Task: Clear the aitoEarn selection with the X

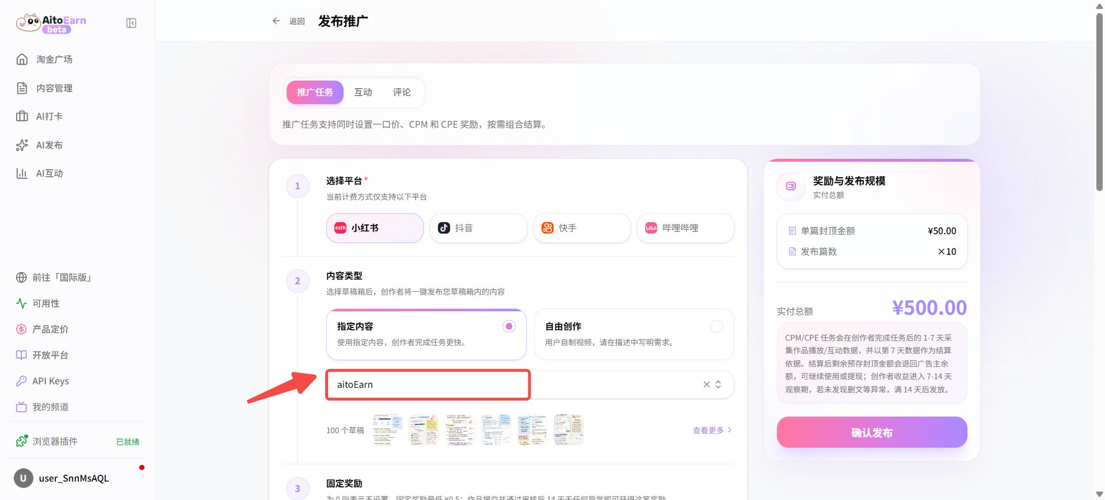Action: point(707,384)
